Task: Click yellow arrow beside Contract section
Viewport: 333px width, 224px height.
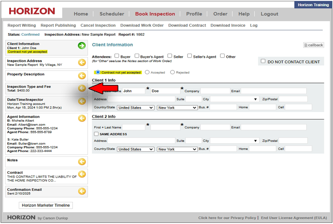Action: pos(82,174)
